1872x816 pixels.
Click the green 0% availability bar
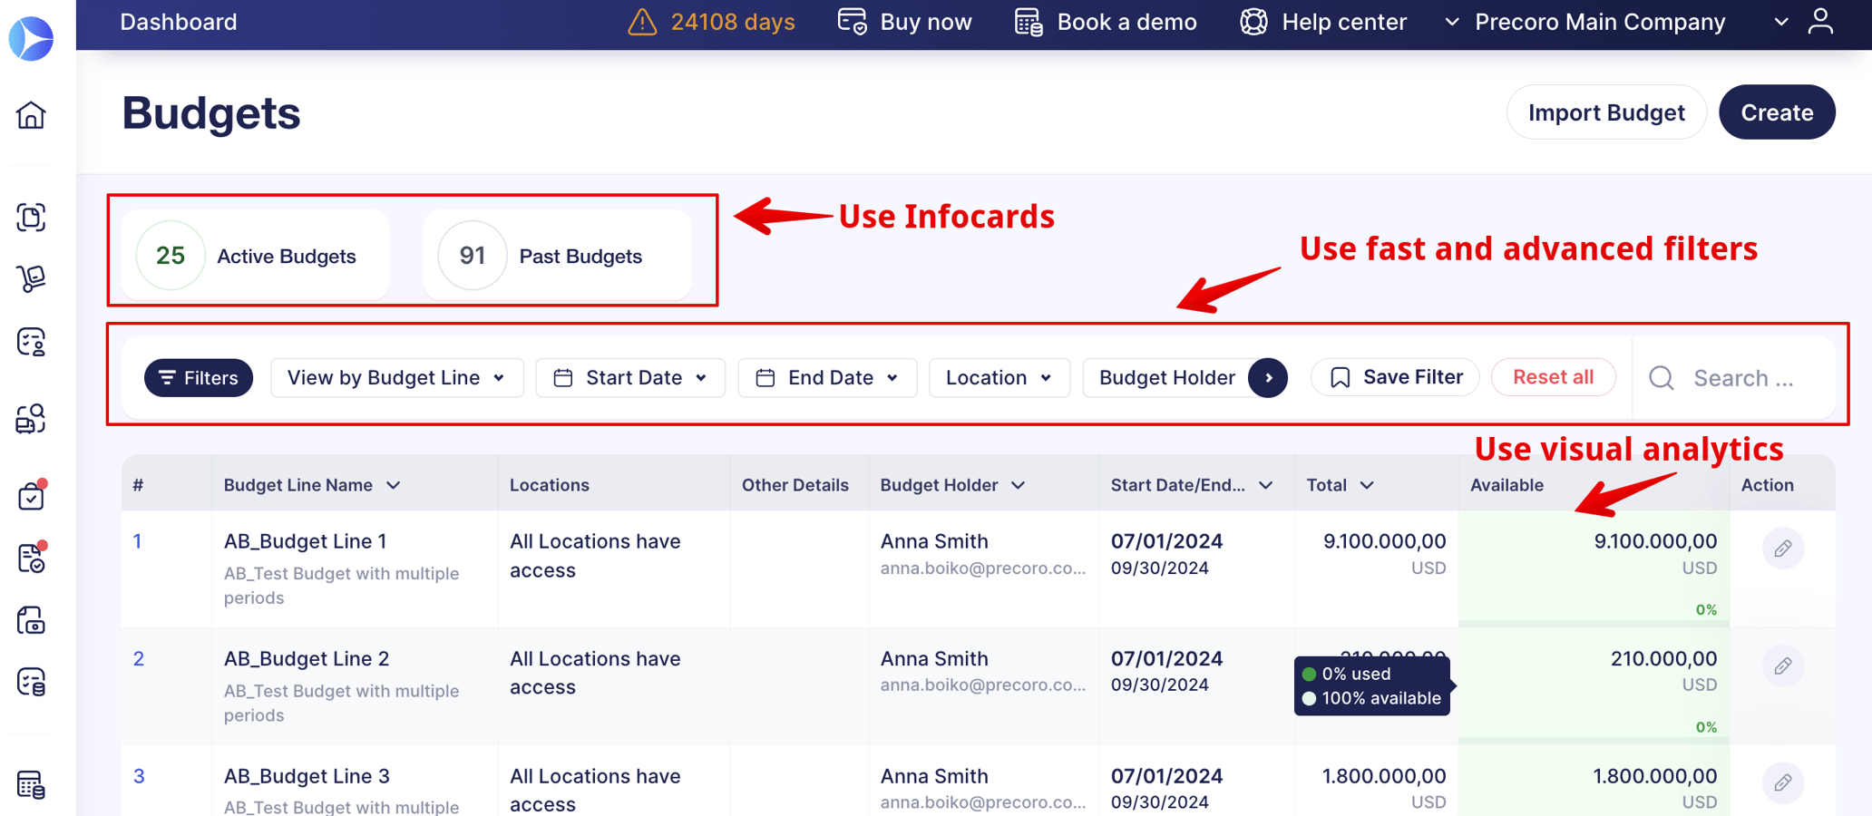(1593, 609)
